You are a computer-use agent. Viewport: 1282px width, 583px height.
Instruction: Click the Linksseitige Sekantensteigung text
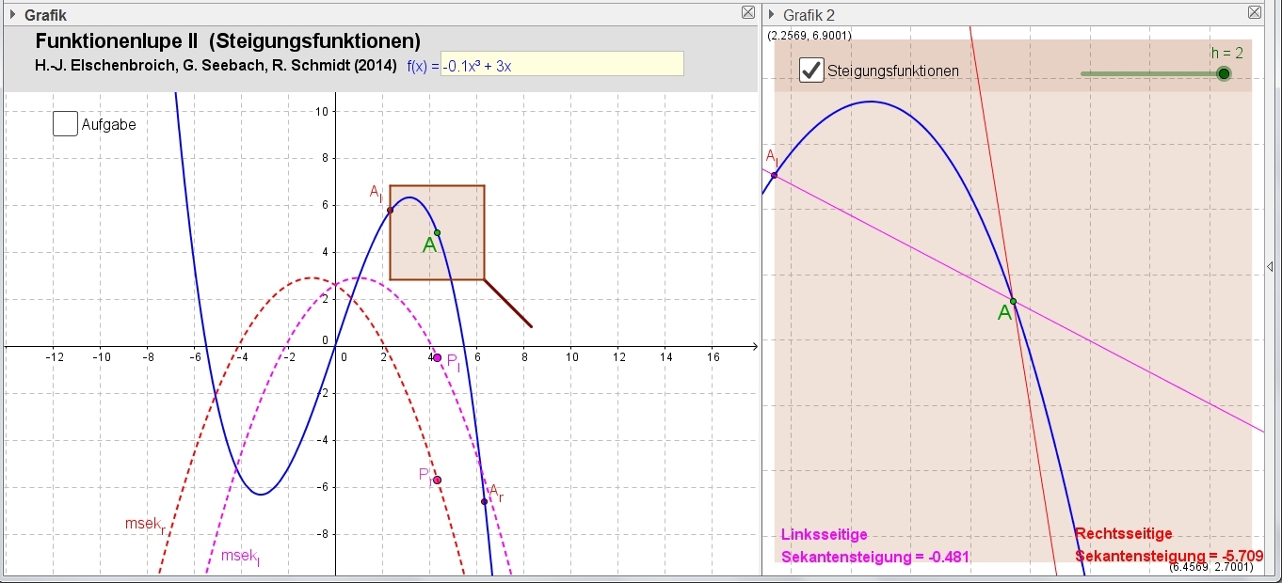click(x=874, y=545)
